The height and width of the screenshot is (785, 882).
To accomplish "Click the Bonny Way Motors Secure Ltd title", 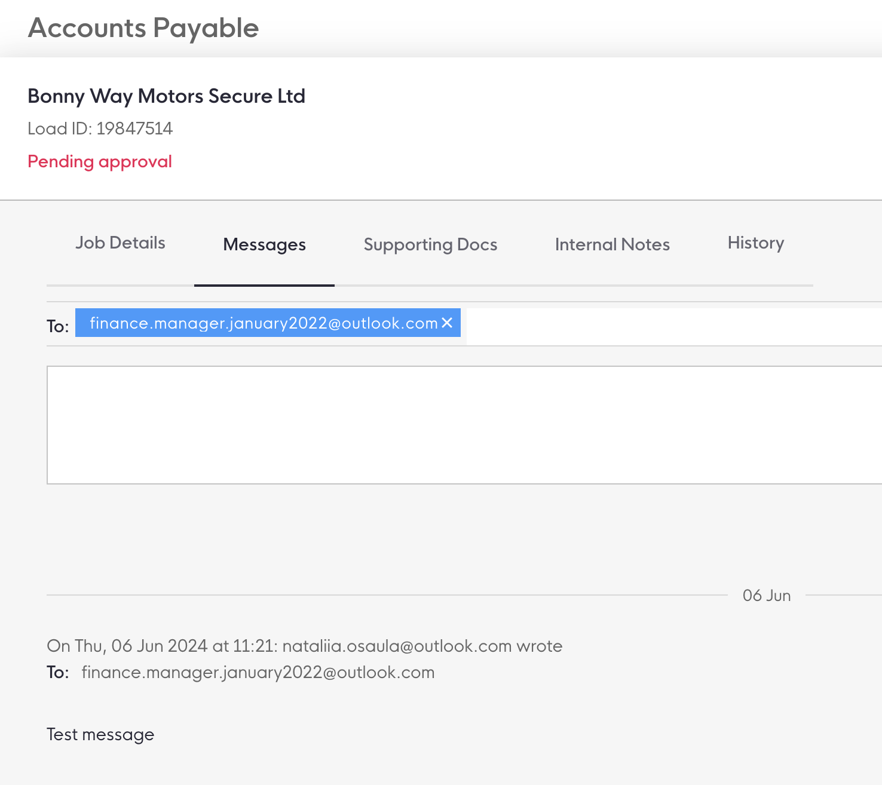I will click(166, 96).
